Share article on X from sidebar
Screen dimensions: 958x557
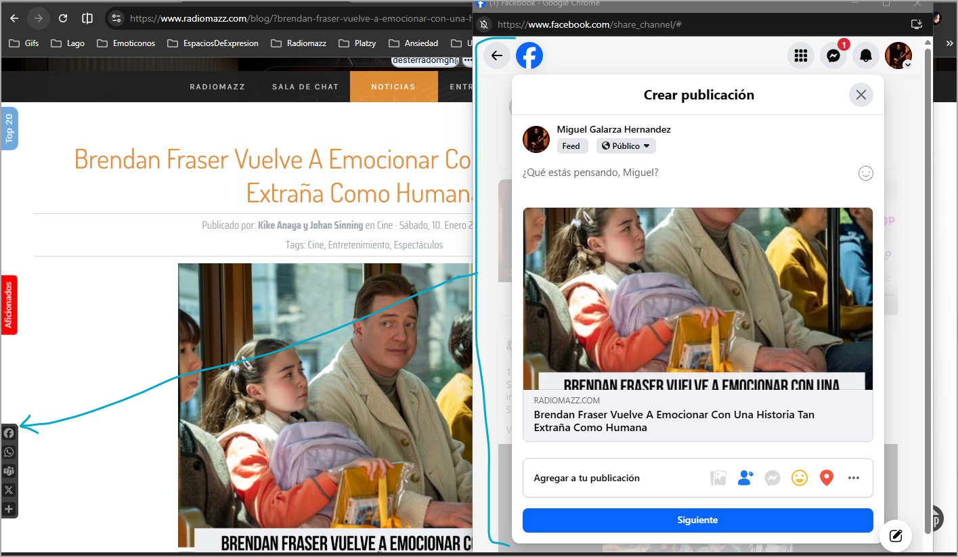click(9, 490)
